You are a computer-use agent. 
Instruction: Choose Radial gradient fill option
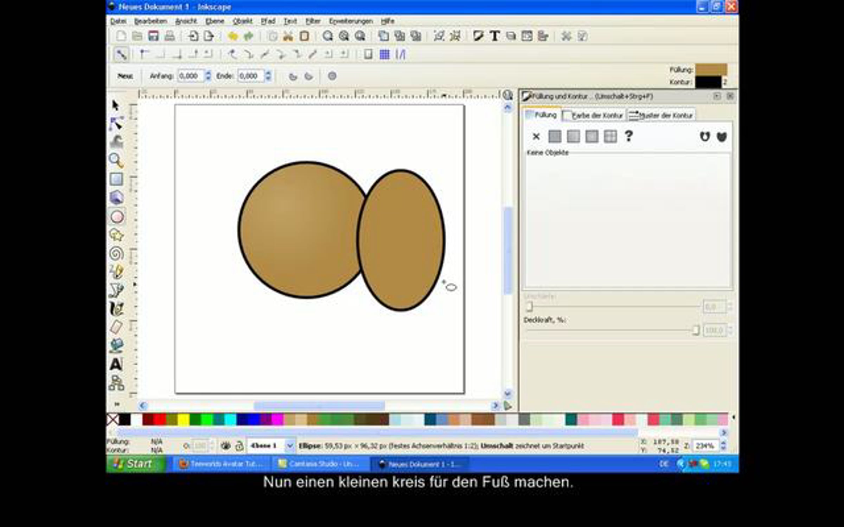592,136
